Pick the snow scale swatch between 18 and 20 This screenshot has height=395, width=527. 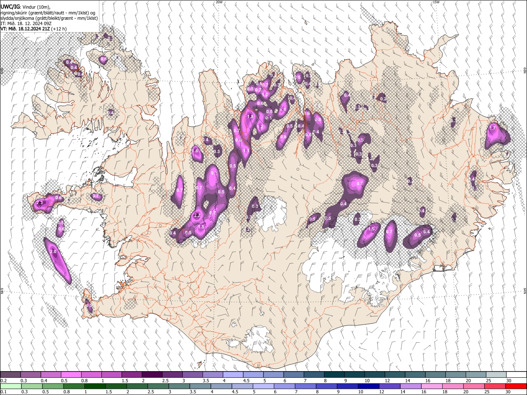tap(455, 374)
